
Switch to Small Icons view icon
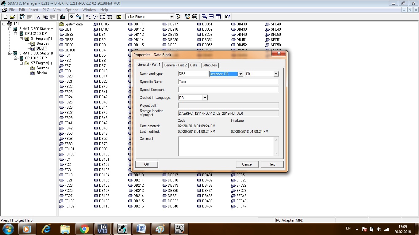[x=95, y=17]
